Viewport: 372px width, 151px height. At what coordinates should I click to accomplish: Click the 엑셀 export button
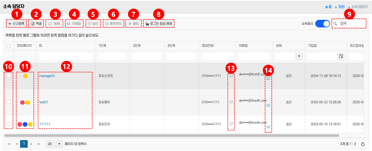[37, 24]
